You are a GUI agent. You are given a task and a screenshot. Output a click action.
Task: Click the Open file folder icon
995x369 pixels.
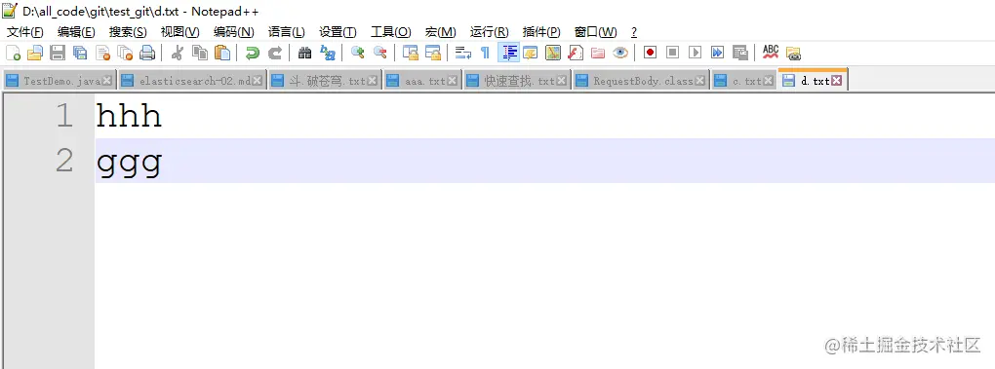[x=35, y=53]
